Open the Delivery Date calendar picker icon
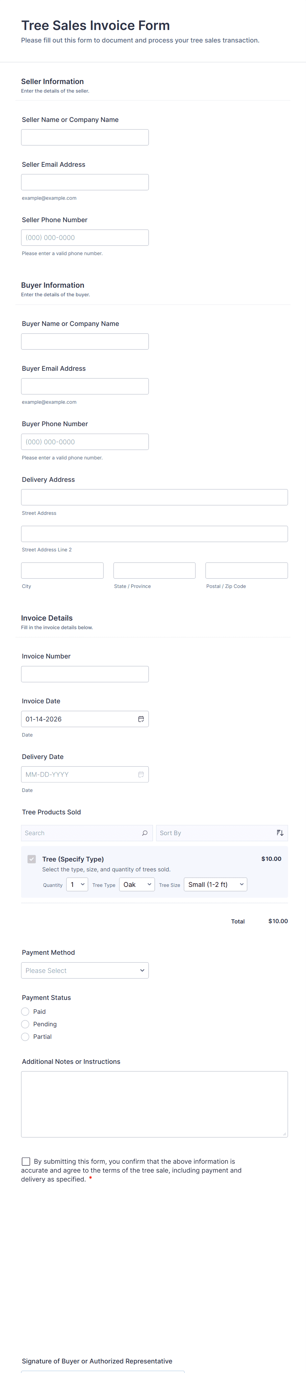 (x=140, y=774)
